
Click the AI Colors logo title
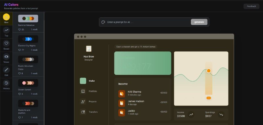click(x=11, y=5)
